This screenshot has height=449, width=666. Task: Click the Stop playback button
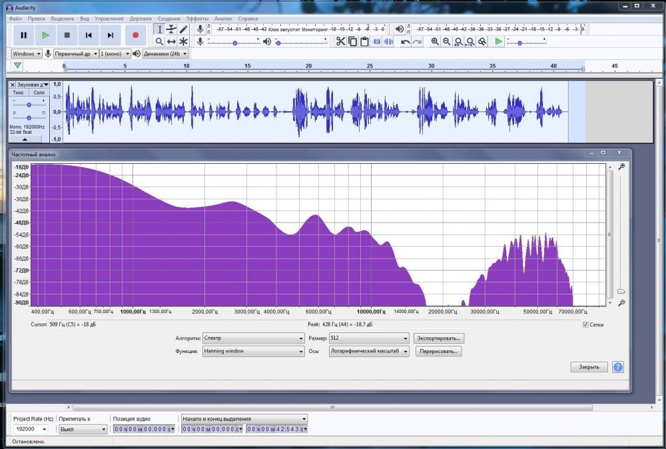click(67, 35)
